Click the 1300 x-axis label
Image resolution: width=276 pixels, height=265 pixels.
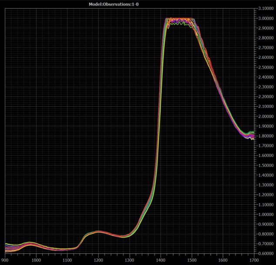point(129,261)
